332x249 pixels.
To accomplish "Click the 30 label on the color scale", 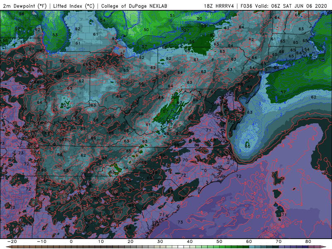I will click(160, 242).
